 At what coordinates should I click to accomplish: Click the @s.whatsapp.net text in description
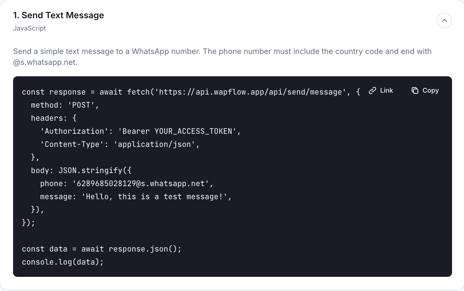[x=45, y=62]
